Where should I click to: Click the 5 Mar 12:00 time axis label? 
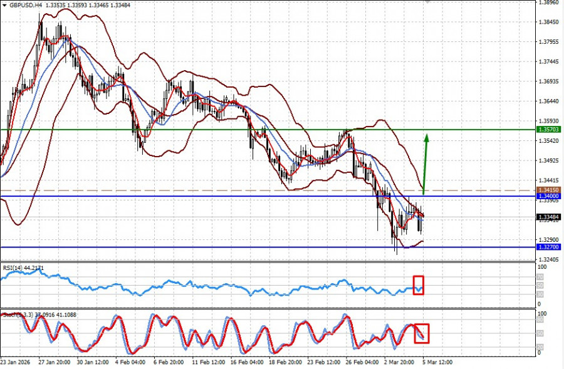pyautogui.click(x=437, y=362)
